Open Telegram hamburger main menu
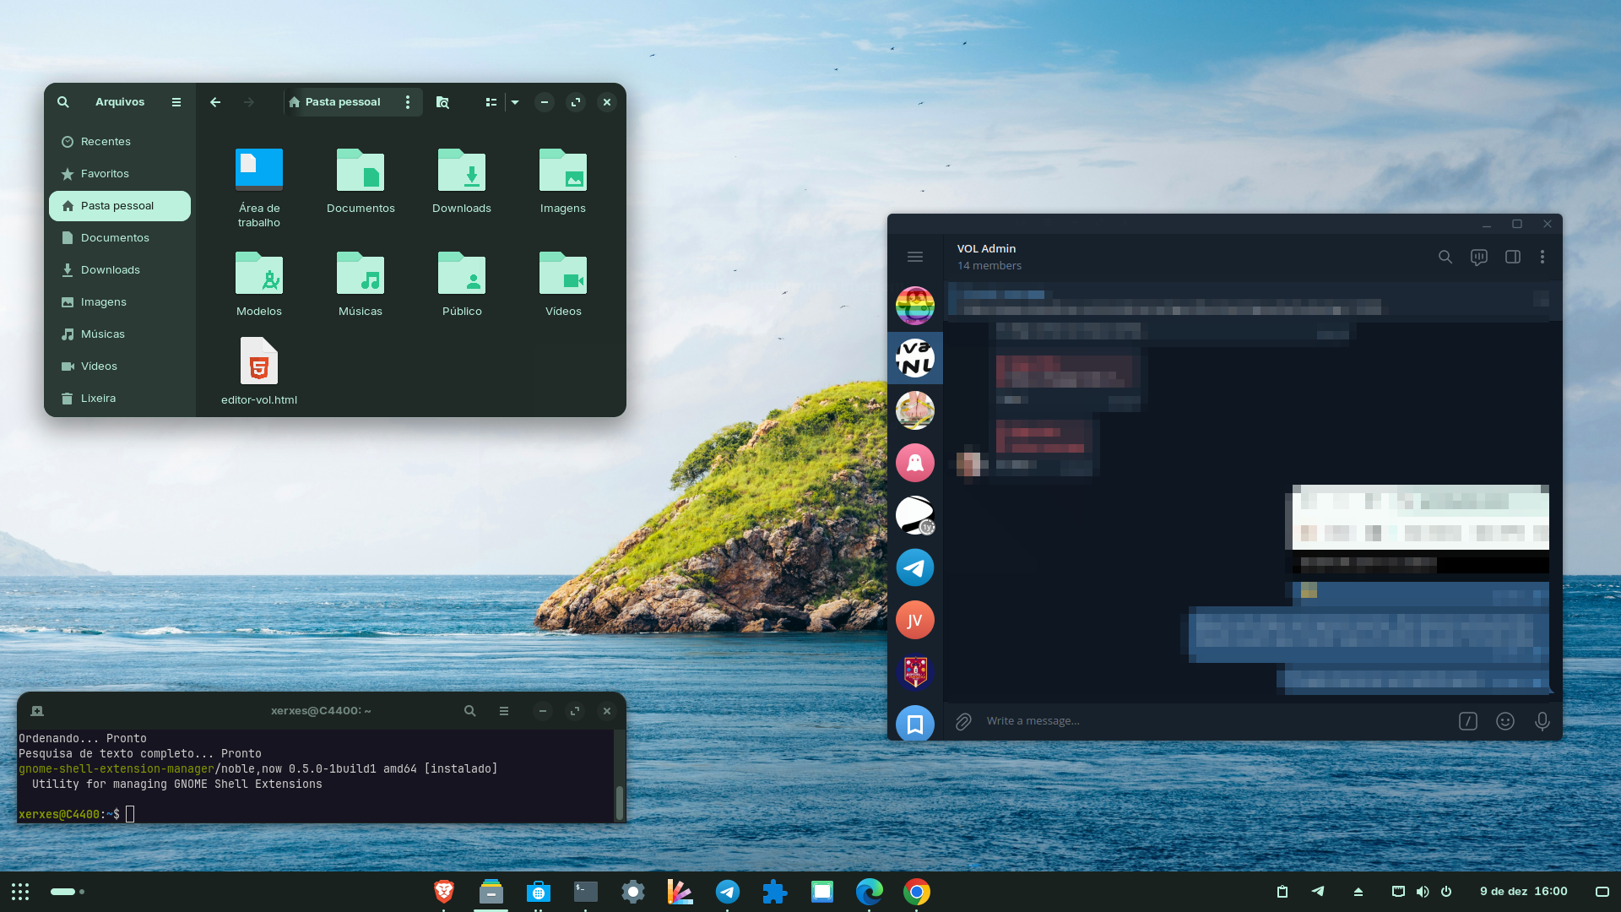This screenshot has height=912, width=1621. point(914,257)
